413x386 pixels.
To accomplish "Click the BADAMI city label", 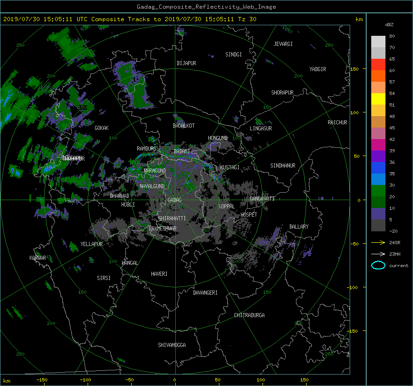I will tap(182, 151).
